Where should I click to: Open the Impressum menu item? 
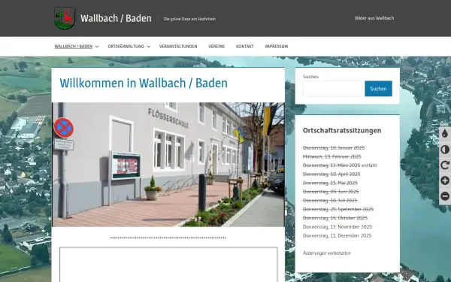pos(277,47)
